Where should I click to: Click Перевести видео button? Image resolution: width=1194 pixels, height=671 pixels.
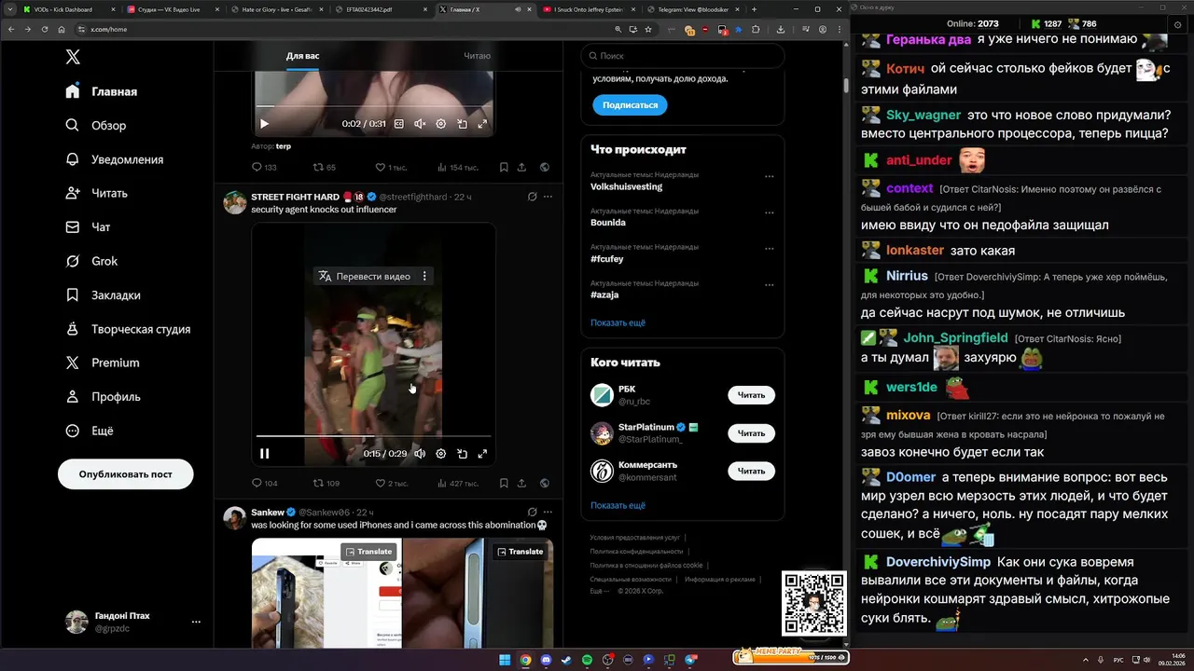tap(364, 276)
